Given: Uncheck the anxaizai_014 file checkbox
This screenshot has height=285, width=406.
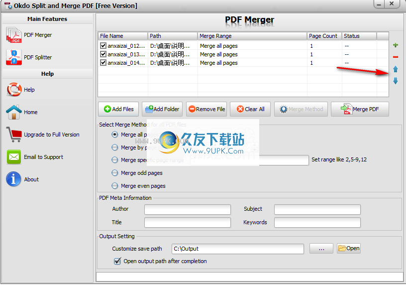Looking at the screenshot, I should pyautogui.click(x=103, y=63).
